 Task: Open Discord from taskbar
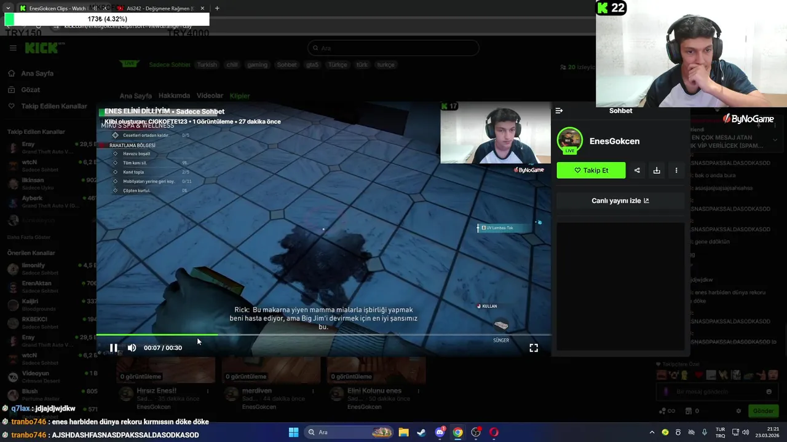[x=440, y=432]
